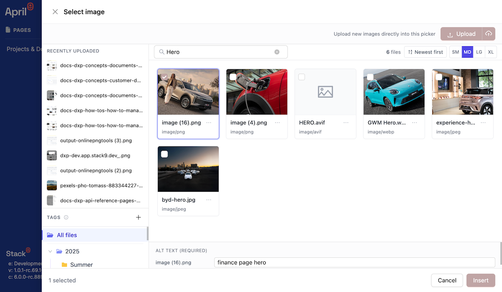Screen dimensions: 502x292
Task: Click the search field containing Hero
Action: (x=221, y=52)
